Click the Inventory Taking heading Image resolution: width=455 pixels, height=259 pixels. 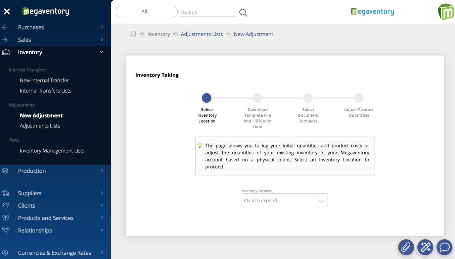tap(157, 75)
